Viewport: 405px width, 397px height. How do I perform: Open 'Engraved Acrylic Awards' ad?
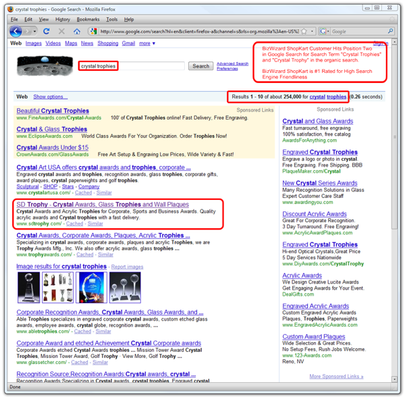tap(316, 307)
